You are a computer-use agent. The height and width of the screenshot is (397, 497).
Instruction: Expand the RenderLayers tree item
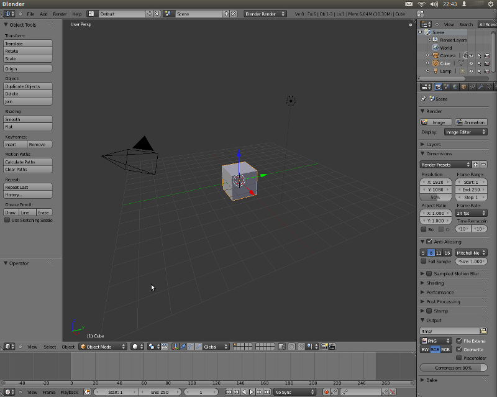(429, 40)
